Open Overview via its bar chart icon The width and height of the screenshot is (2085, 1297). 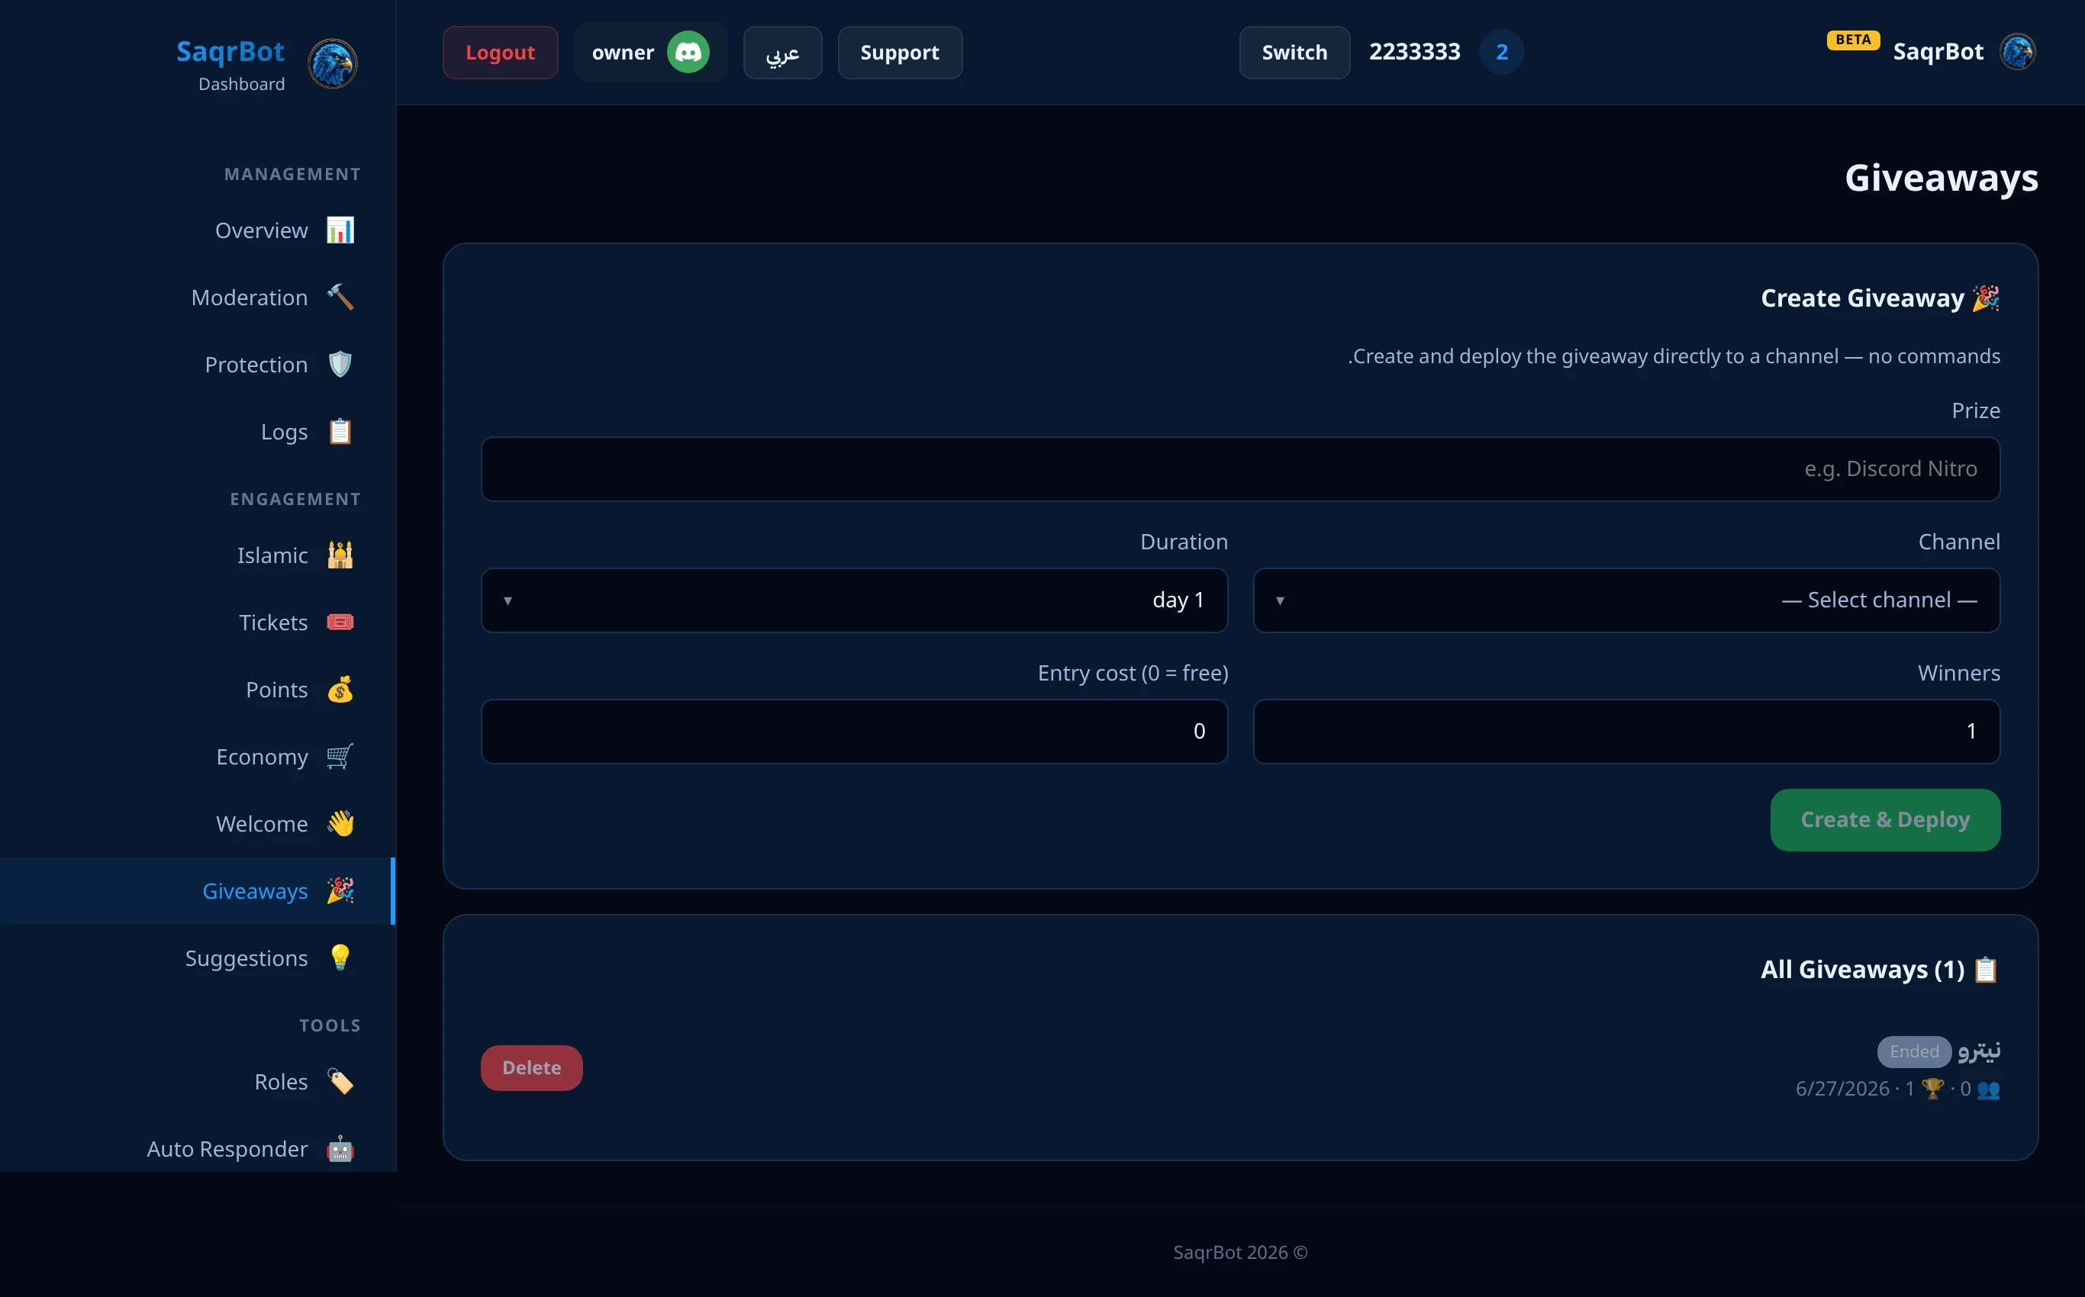pyautogui.click(x=340, y=230)
